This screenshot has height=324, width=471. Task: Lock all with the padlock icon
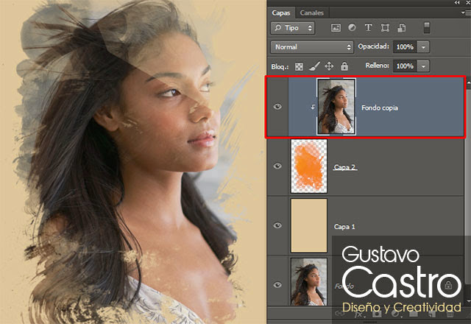coord(344,66)
